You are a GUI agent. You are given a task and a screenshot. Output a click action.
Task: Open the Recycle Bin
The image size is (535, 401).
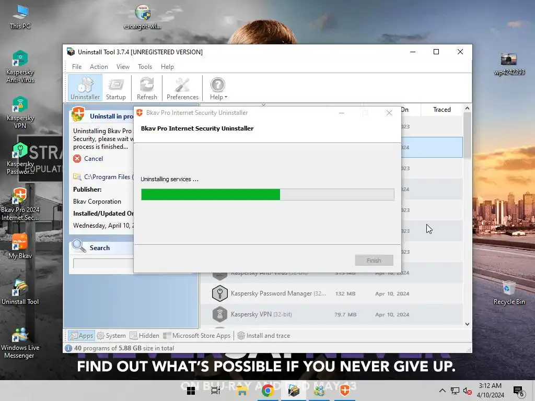click(509, 292)
